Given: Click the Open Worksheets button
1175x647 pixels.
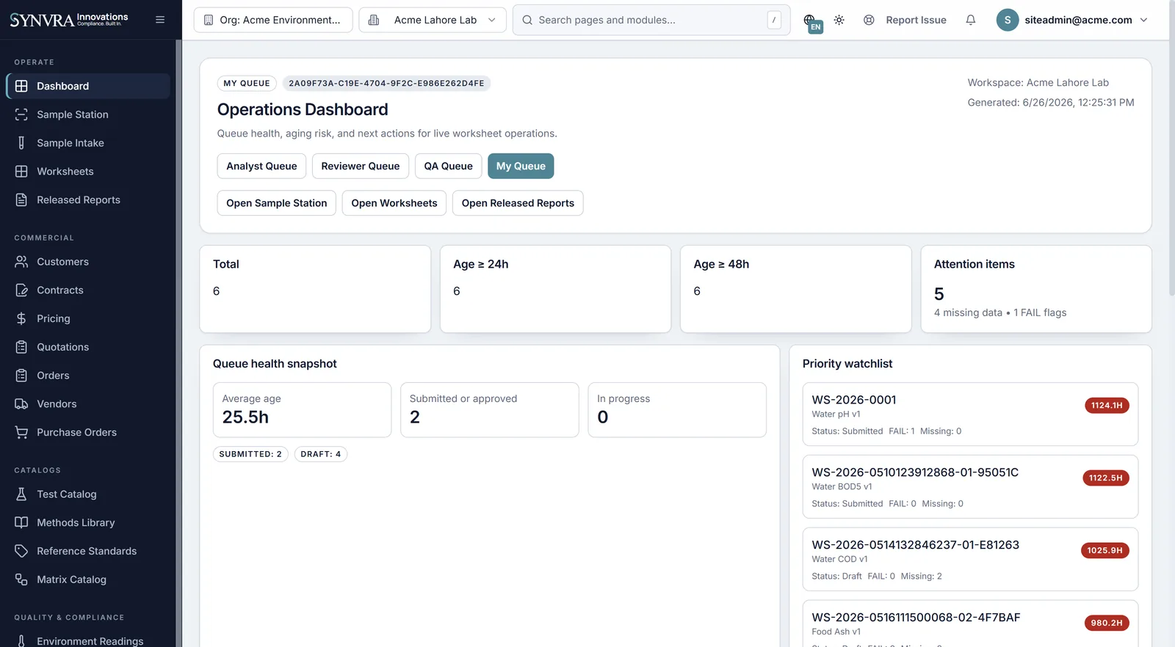Looking at the screenshot, I should tap(394, 203).
